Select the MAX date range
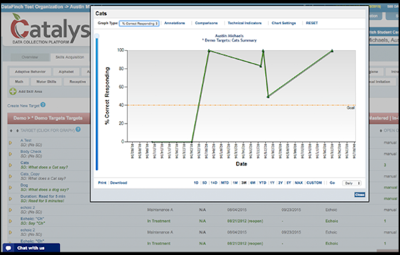Image resolution: width=400 pixels, height=255 pixels. click(x=299, y=183)
